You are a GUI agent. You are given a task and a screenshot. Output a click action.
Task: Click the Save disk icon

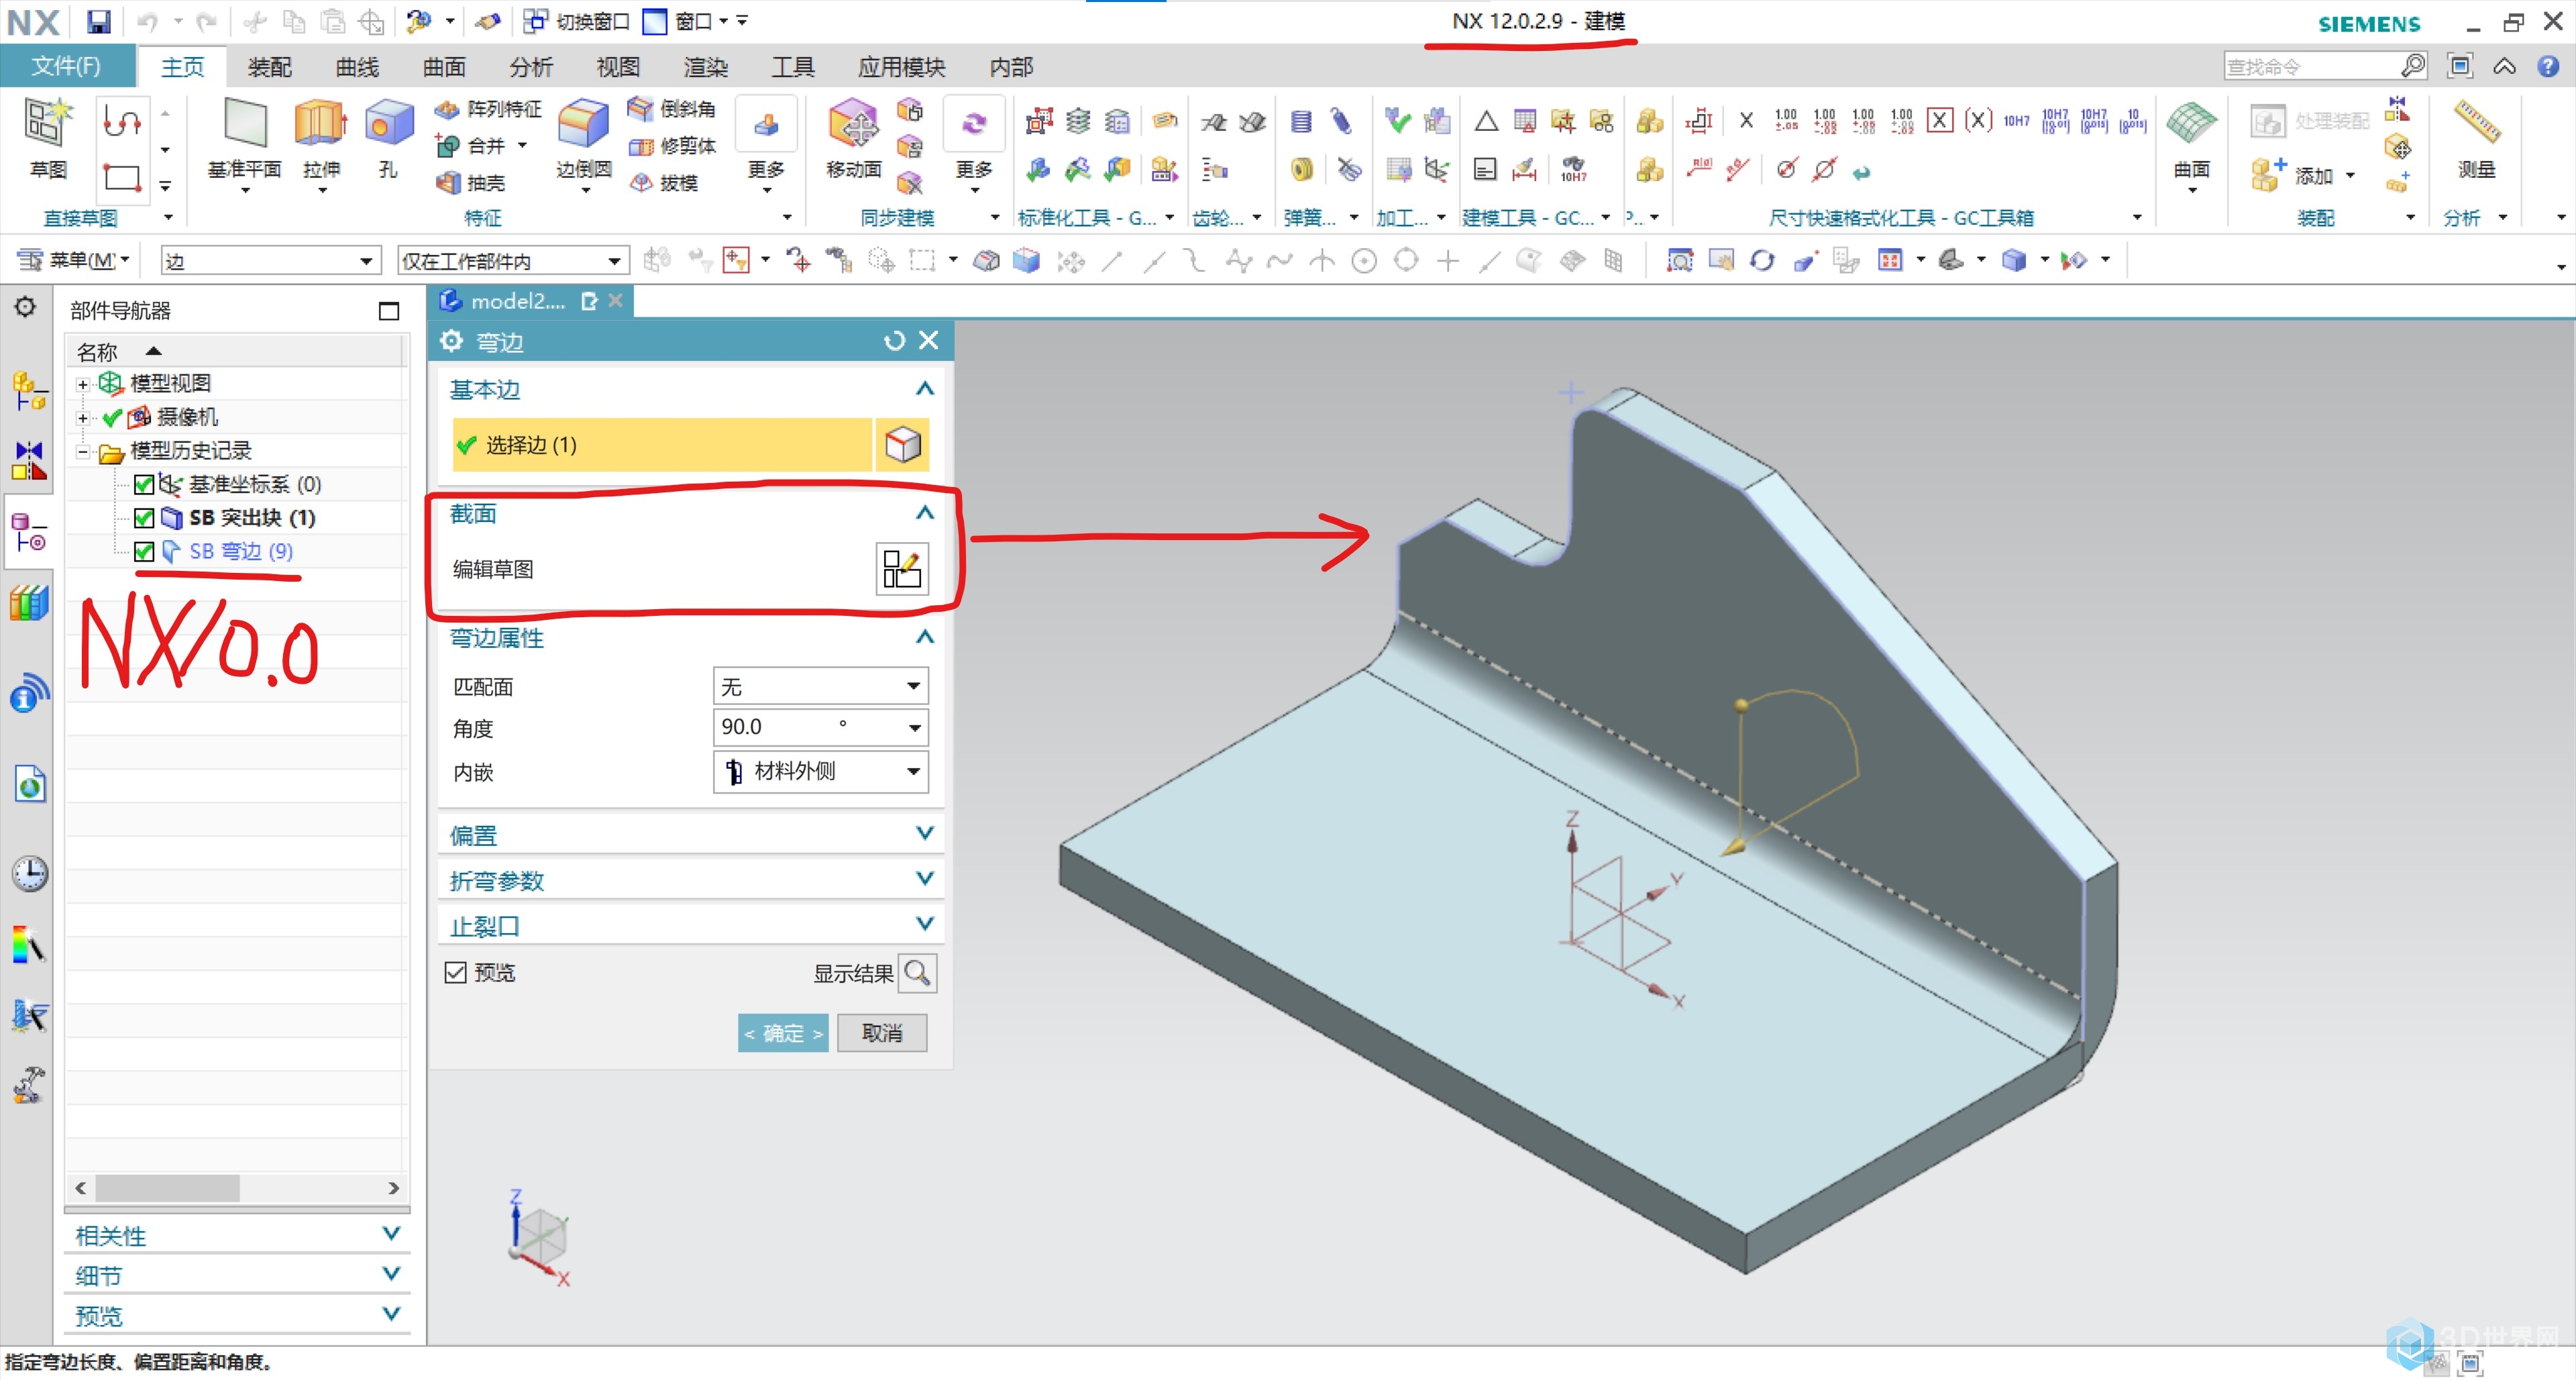click(98, 21)
